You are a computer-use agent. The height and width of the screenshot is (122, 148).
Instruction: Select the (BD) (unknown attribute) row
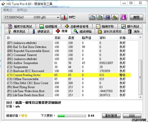tap(69, 59)
